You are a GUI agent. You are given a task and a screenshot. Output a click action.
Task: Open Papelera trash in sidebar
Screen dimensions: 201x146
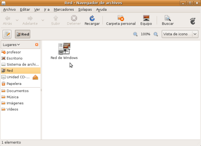(14, 84)
